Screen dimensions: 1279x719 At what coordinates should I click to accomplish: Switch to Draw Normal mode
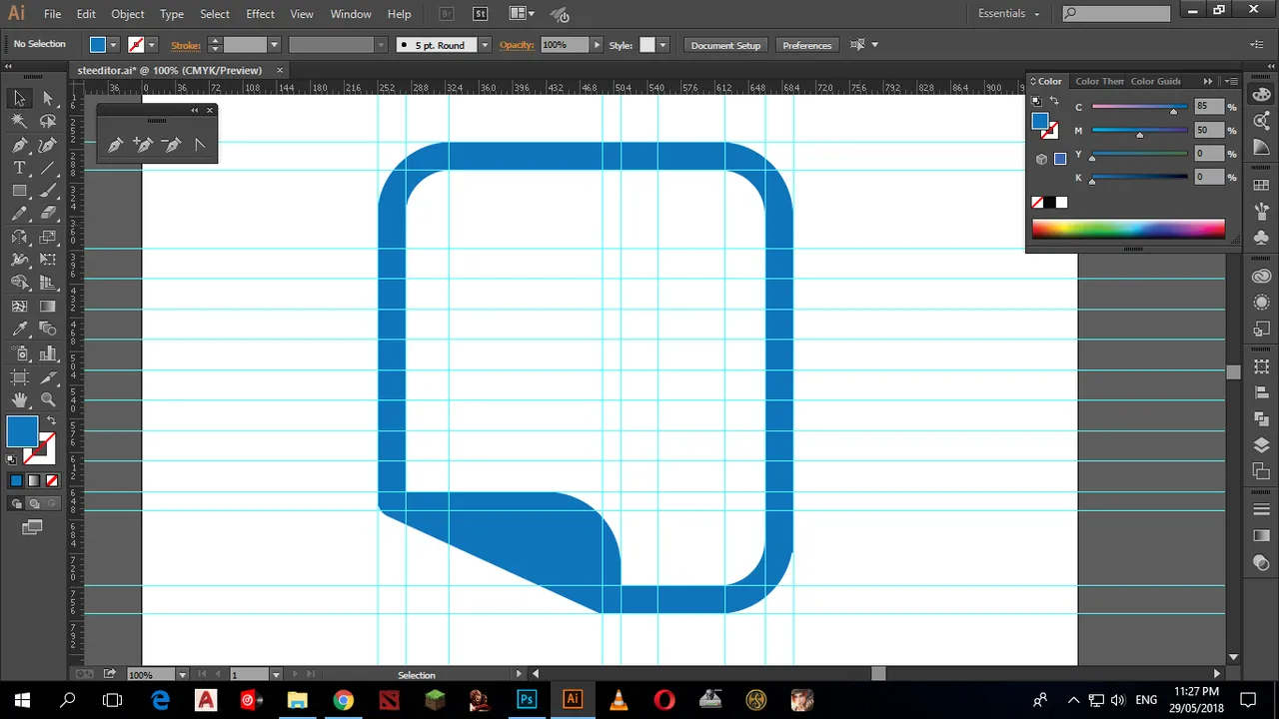[16, 504]
